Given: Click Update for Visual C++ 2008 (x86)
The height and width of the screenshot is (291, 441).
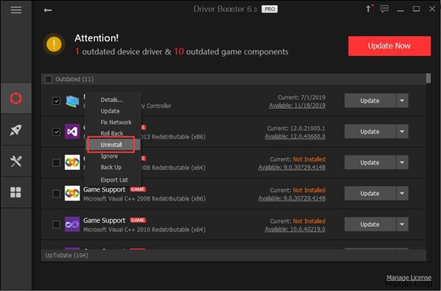Looking at the screenshot, I should click(370, 194).
